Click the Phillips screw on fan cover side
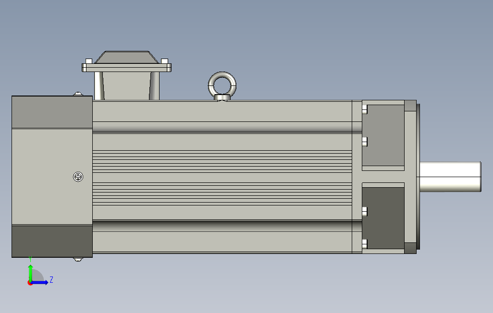 click(78, 177)
